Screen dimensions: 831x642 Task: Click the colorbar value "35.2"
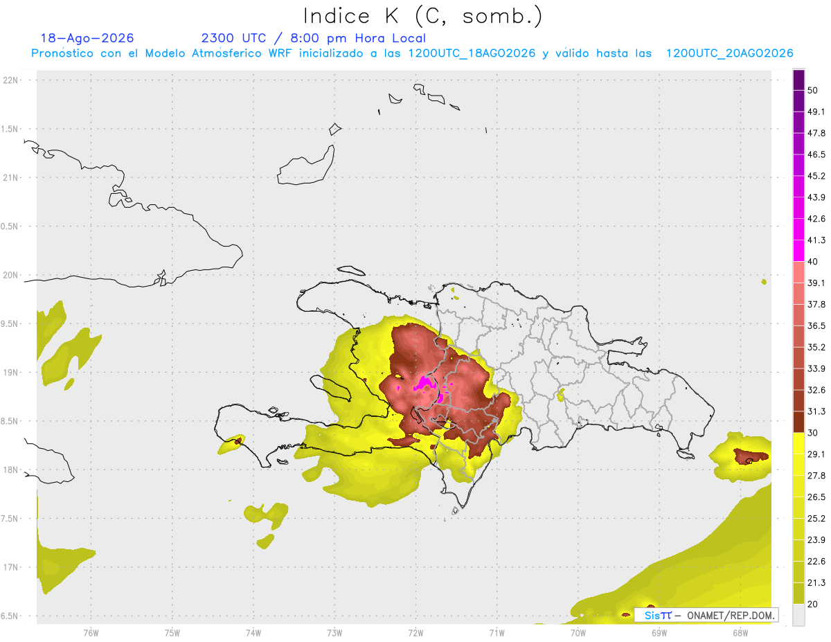pos(816,347)
